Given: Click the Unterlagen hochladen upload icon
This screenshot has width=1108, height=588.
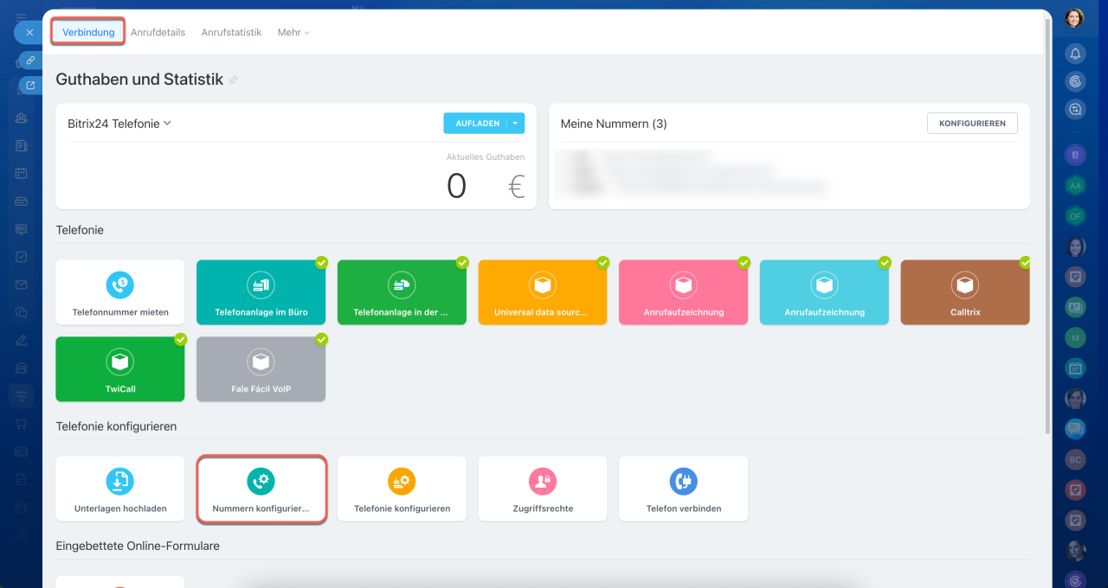Looking at the screenshot, I should click(x=119, y=481).
